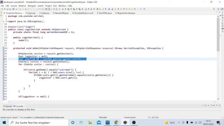
Task: Open the Mail app from taskbar
Action: click(99, 122)
